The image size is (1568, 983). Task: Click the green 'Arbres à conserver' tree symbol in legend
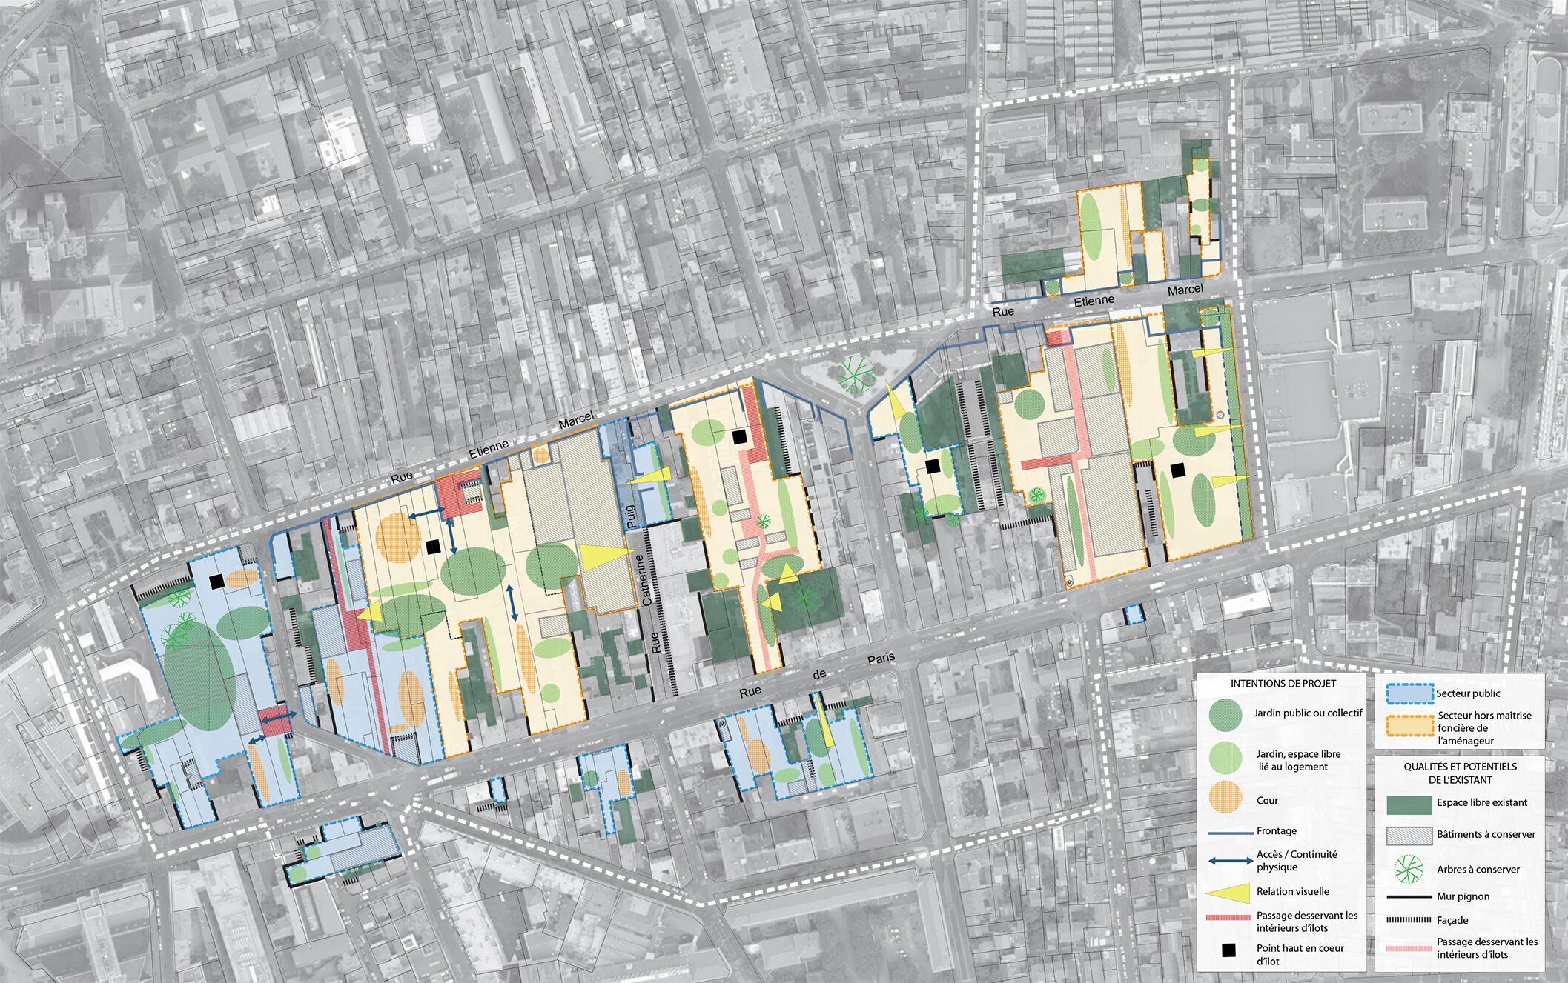(x=1409, y=869)
